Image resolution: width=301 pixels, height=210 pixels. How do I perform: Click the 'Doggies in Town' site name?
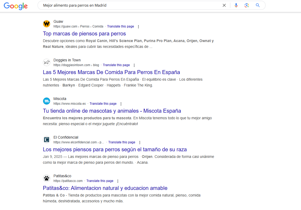pos(67,60)
